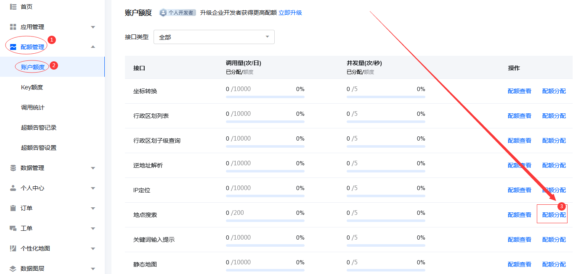Screen dimensions: 573x274
Task: Open the 接口类型 dropdown showing 全部
Action: coord(214,37)
